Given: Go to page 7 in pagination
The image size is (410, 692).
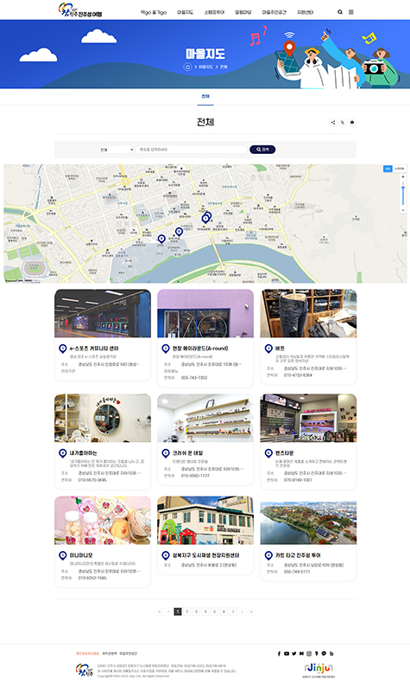Looking at the screenshot, I should 233,612.
